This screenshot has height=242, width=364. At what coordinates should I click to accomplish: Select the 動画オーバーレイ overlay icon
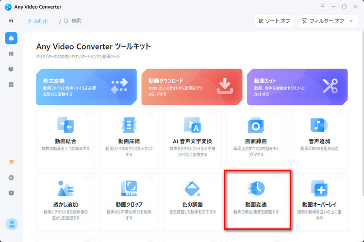319,188
